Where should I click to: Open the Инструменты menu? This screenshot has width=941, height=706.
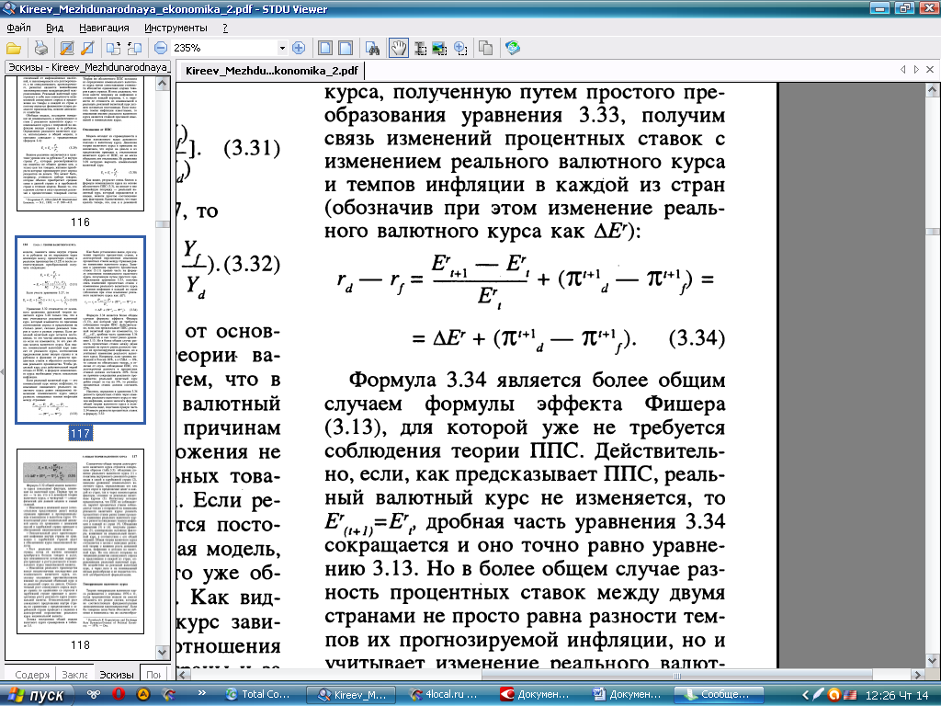coord(176,28)
